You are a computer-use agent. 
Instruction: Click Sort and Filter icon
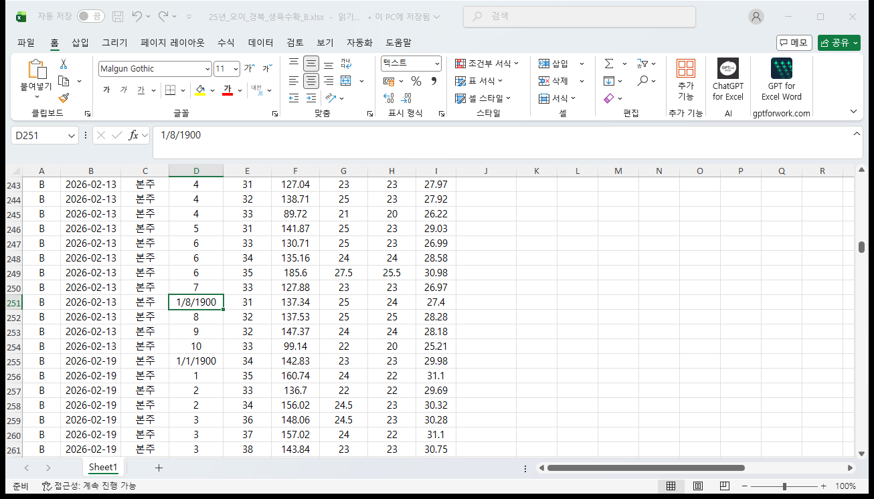coord(642,64)
